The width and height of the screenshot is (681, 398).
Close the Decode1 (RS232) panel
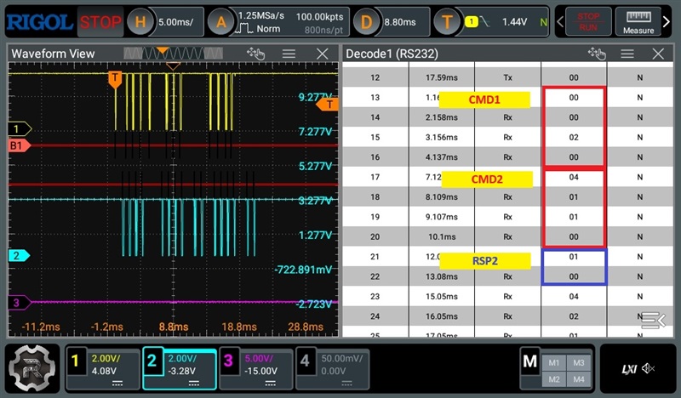(x=658, y=54)
